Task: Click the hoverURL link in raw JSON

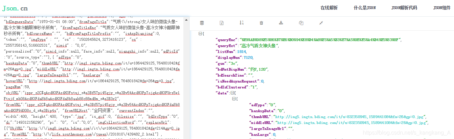Action: 100,81
